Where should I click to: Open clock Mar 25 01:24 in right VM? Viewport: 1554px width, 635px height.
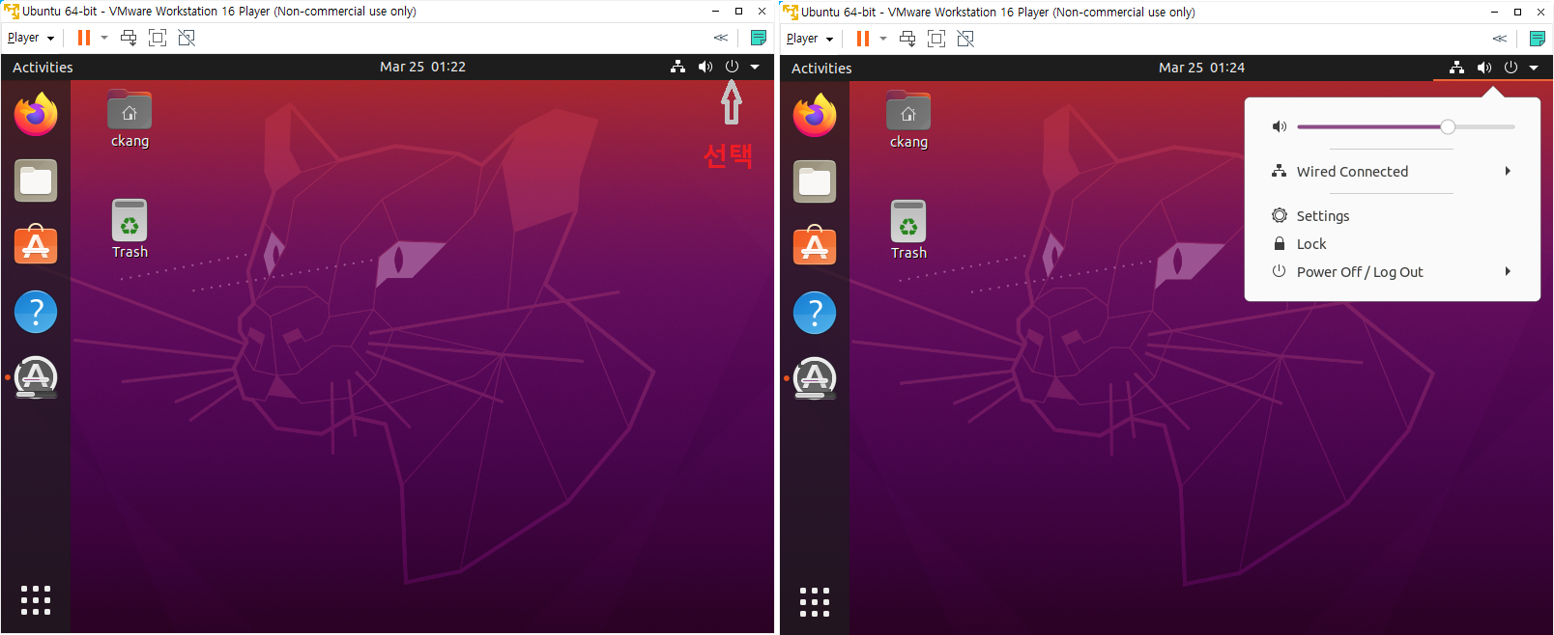coord(1201,68)
